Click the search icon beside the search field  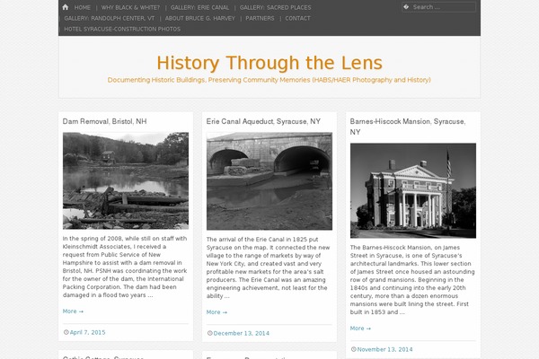coord(406,7)
